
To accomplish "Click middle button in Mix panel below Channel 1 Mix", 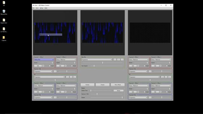I will tap(71, 77).
